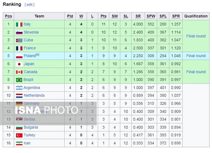Click the footnote [a] next to Poland

click(x=37, y=55)
